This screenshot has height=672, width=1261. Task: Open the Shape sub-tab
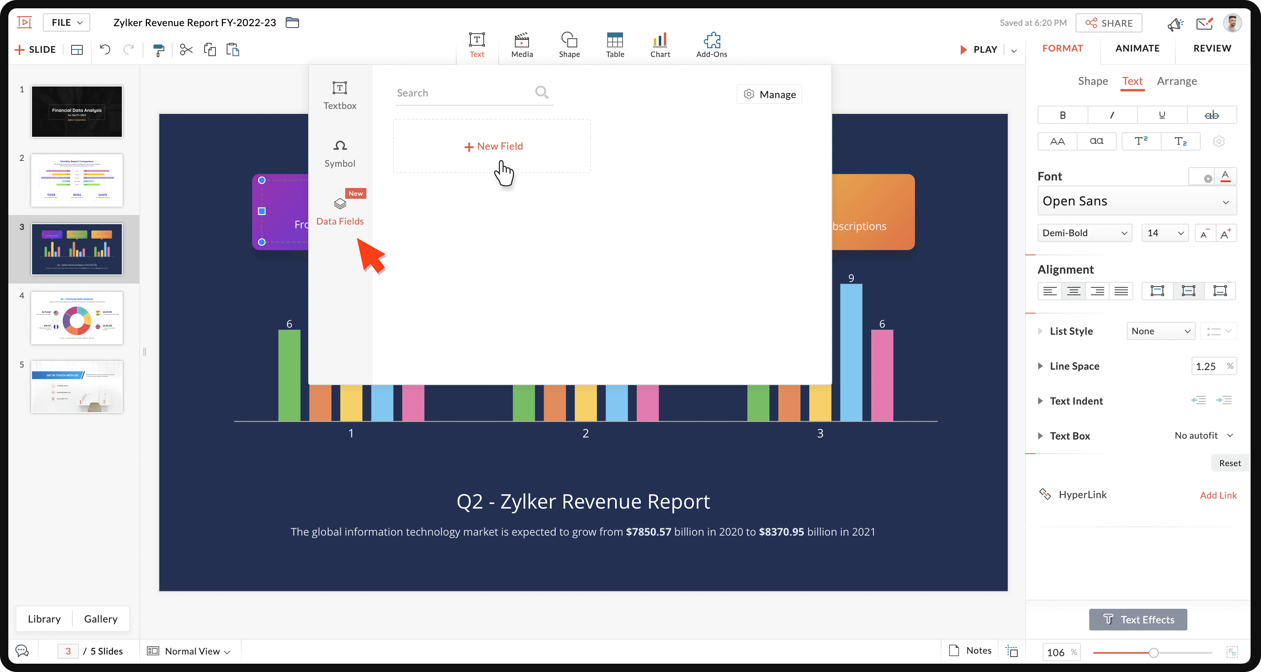coord(1093,81)
